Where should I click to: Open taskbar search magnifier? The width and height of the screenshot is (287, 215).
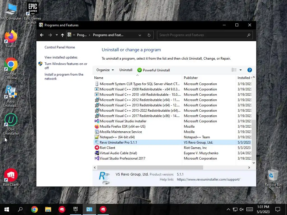(x=20, y=209)
